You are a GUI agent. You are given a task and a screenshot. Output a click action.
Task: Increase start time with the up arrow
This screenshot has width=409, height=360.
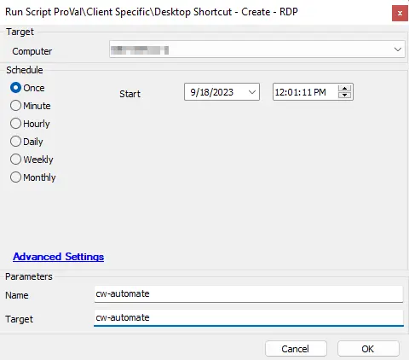pos(344,88)
